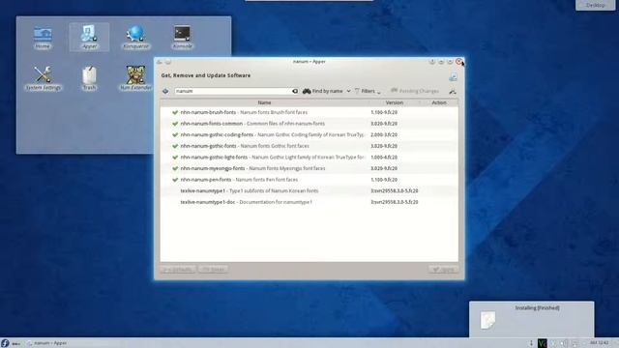Click version 1.000-4.fc20 of gothic-light-fonts
The height and width of the screenshot is (348, 619).
384,157
